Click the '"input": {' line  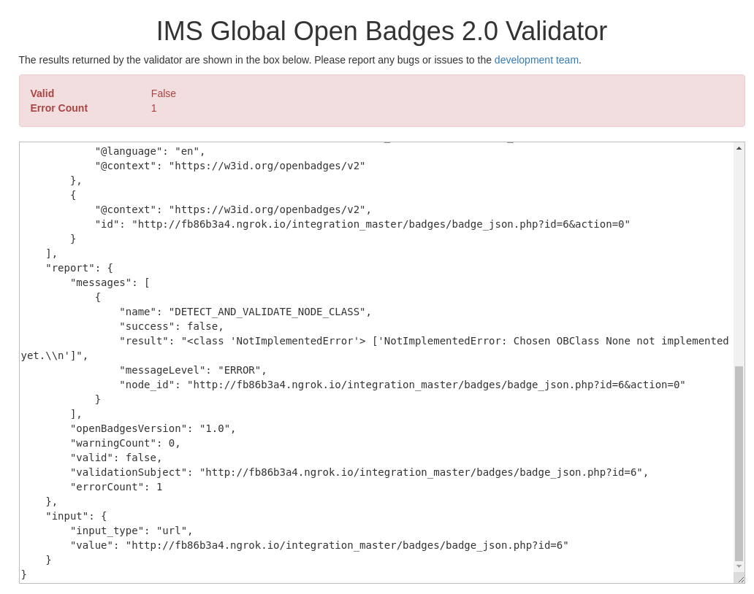(x=77, y=516)
